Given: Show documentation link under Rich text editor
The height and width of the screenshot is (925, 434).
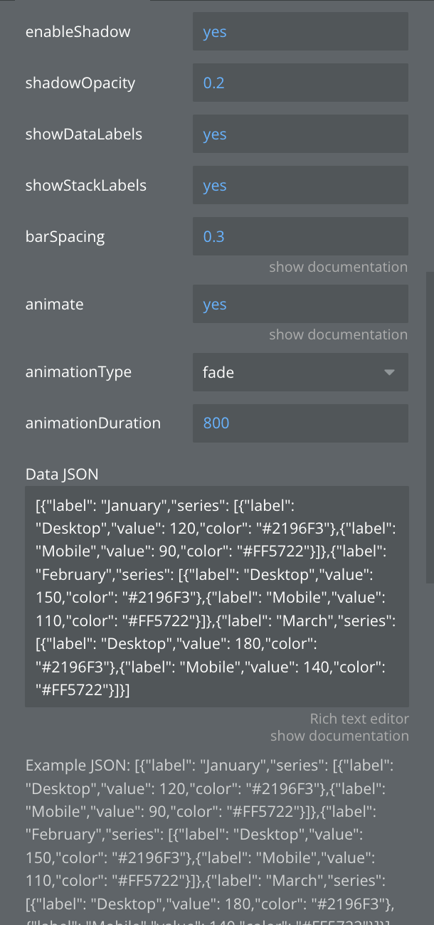Looking at the screenshot, I should pos(339,736).
